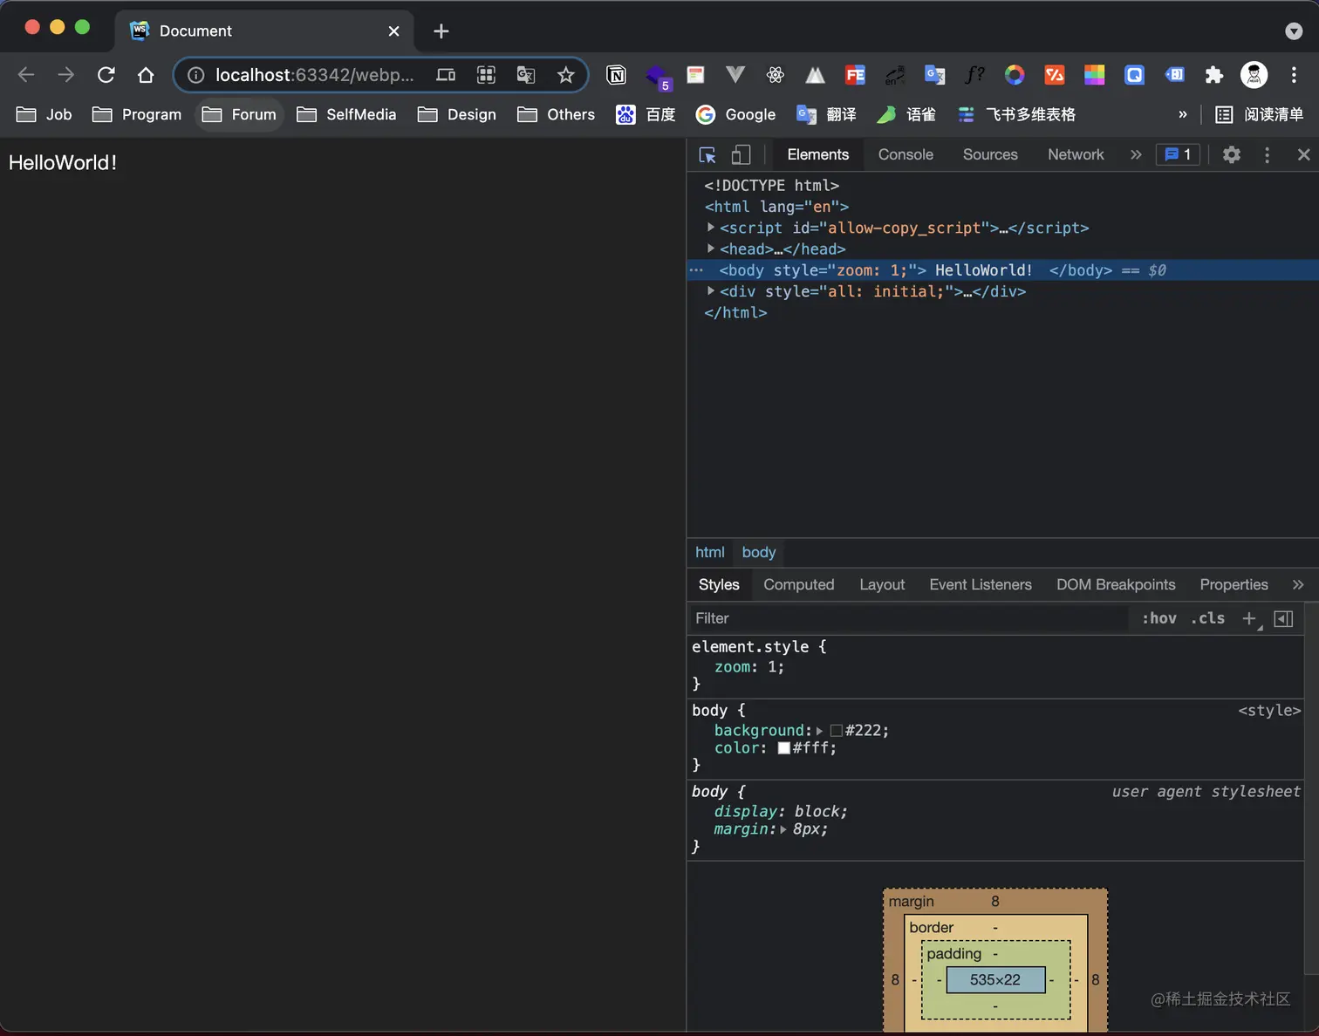
Task: Go forward with browser forward arrow
Action: 66,75
